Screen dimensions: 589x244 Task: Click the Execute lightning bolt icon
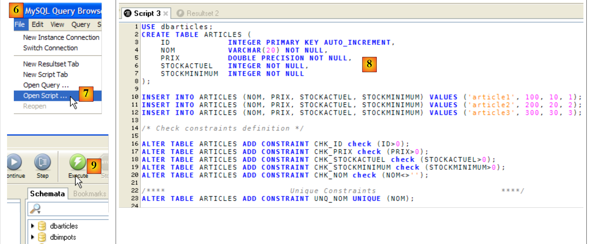77,162
